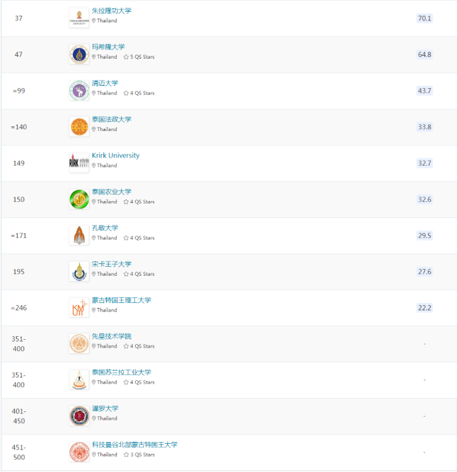
Task: Click the 70.1 overall score
Action: (424, 18)
